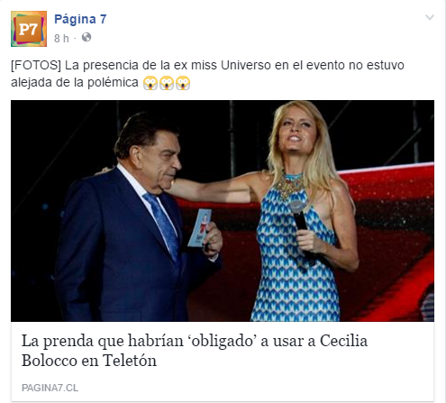The height and width of the screenshot is (403, 446).
Task: Click the woman's colorful necklace in the photo
Action: [x=291, y=183]
